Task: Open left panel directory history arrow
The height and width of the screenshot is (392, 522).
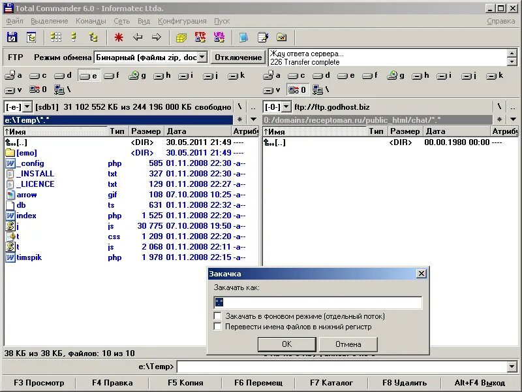Action: point(253,120)
